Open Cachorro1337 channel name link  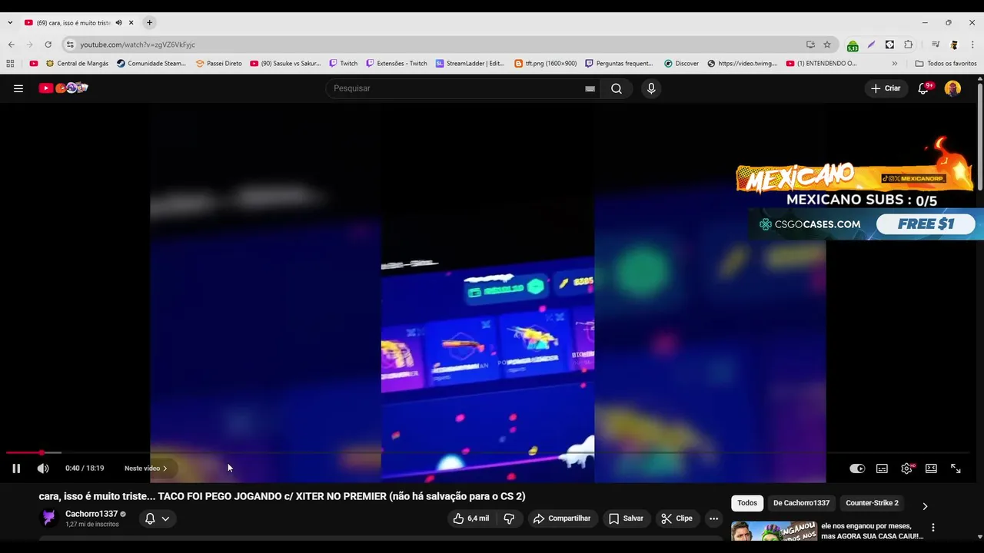click(91, 514)
